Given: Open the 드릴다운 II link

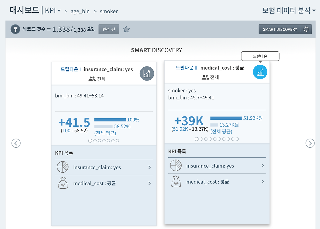Looking at the screenshot, I should point(186,68).
